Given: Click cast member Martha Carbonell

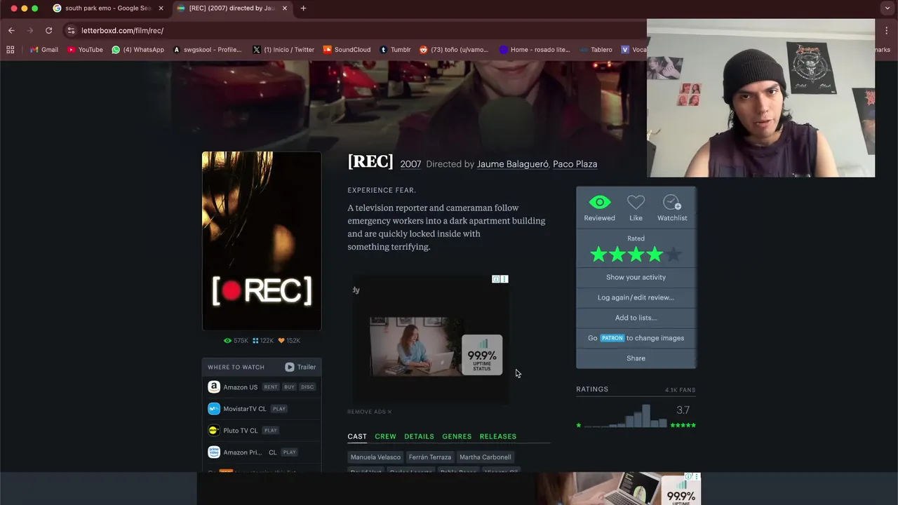Looking at the screenshot, I should (x=485, y=457).
